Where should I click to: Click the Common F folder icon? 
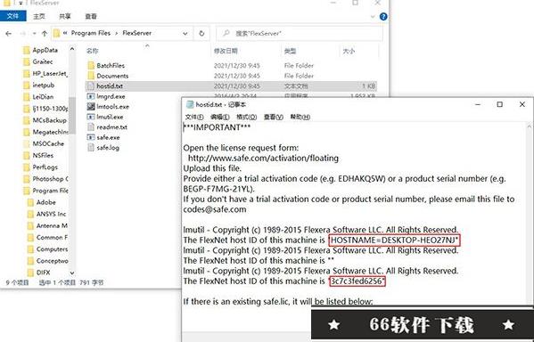tap(30, 237)
